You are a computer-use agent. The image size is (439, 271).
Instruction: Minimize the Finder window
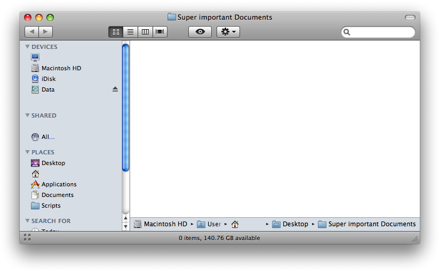[x=39, y=18]
